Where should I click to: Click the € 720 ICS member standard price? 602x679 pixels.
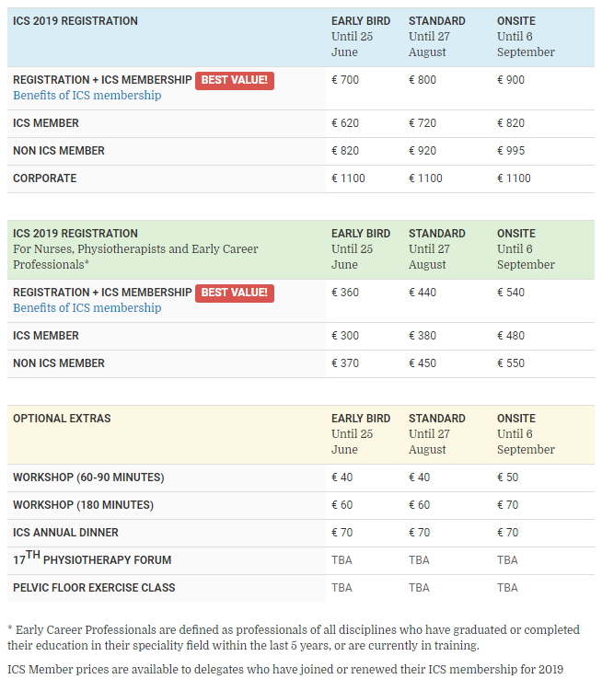[x=423, y=123]
